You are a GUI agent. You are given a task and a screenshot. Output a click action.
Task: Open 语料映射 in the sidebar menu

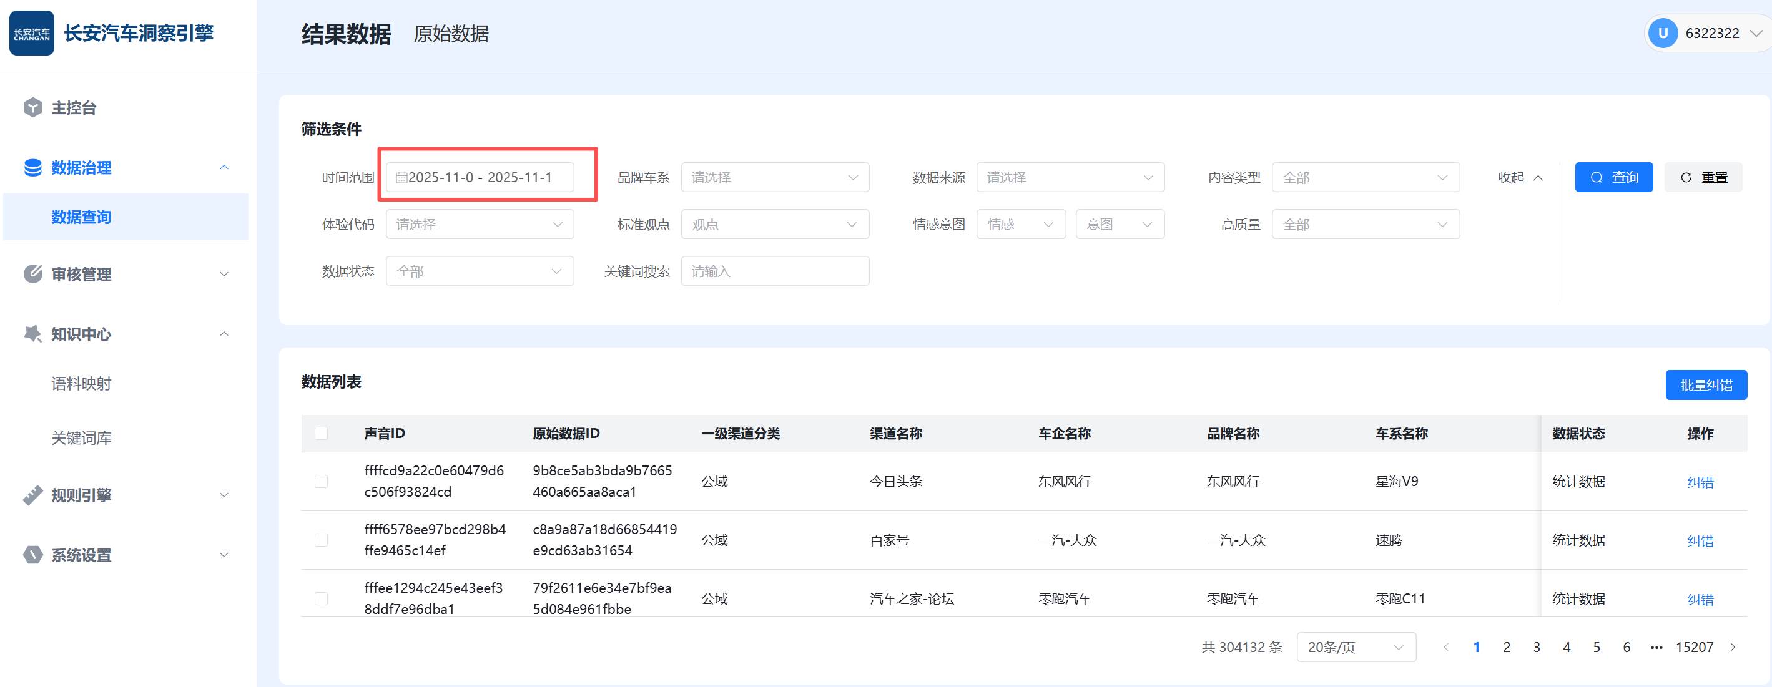point(81,384)
